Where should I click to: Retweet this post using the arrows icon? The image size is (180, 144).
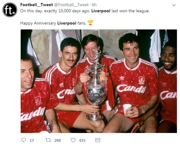tap(48, 140)
